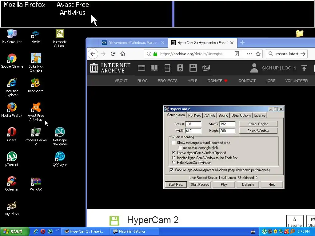Open Internet Archive audio speaker icon
The image size is (315, 236).
point(180,68)
